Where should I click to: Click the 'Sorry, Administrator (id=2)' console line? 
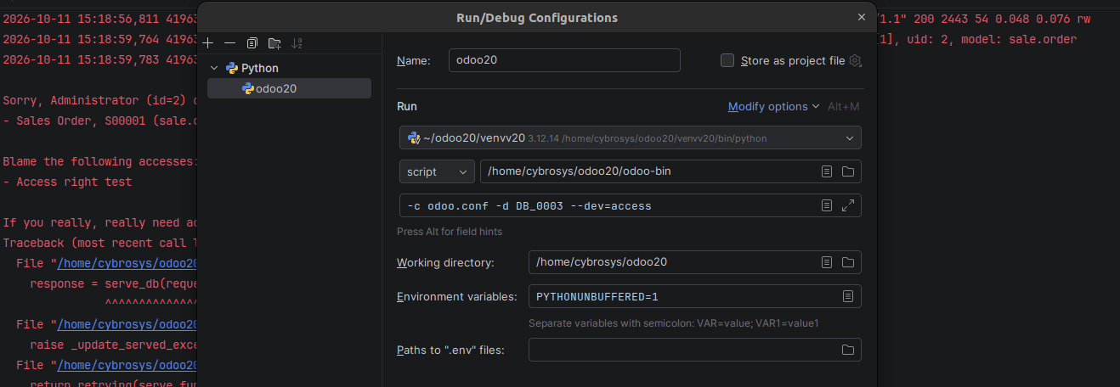pyautogui.click(x=100, y=100)
